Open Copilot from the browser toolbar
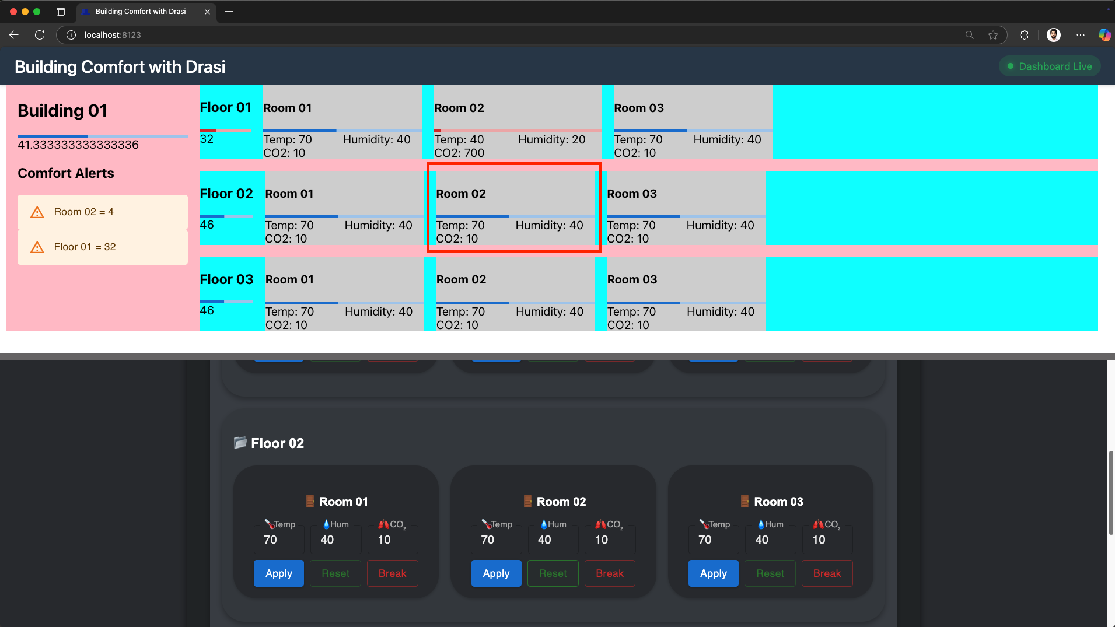 [x=1104, y=35]
